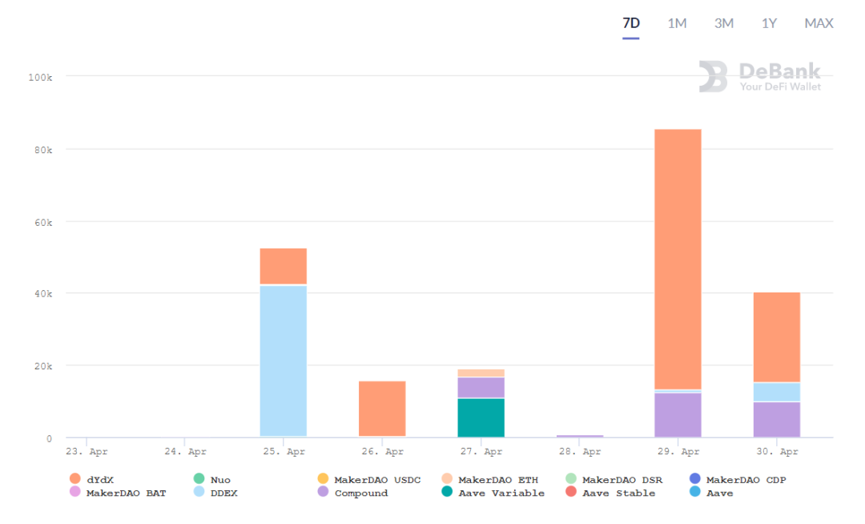The height and width of the screenshot is (524, 865).
Task: Hide the Nuo series via its label
Action: click(x=220, y=480)
